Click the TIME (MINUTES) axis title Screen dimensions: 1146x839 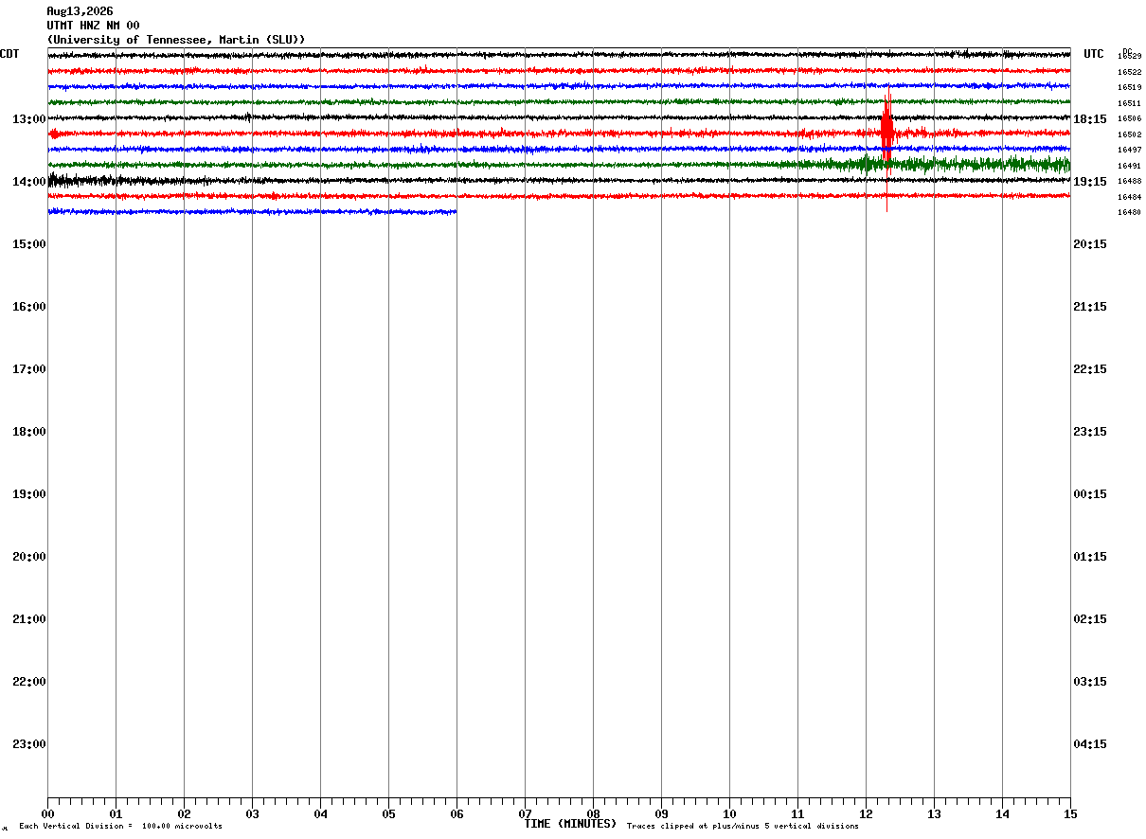coord(570,824)
